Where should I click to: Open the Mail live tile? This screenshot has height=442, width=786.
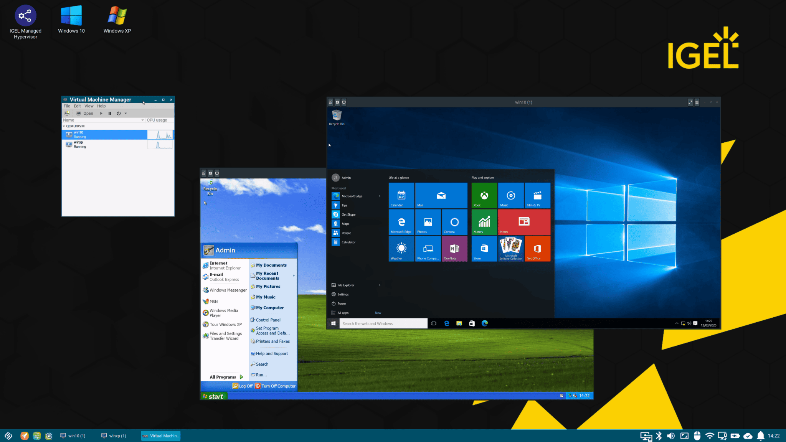pyautogui.click(x=441, y=195)
